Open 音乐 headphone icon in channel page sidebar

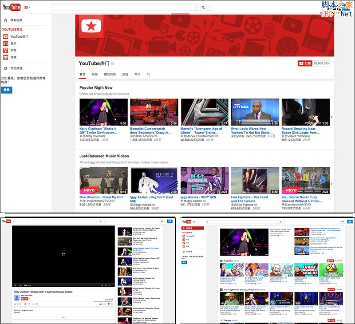[6, 43]
